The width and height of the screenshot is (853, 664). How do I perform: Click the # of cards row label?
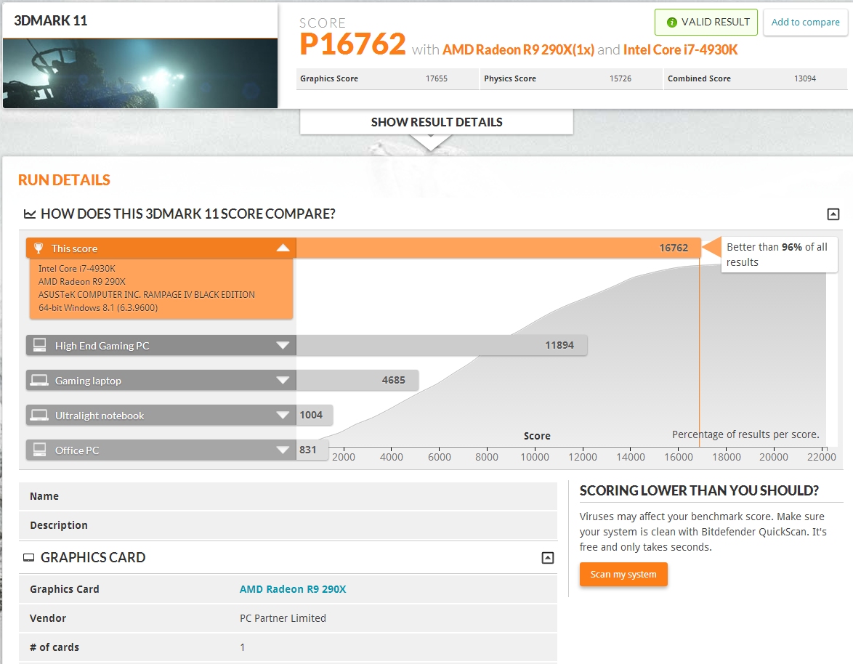54,647
